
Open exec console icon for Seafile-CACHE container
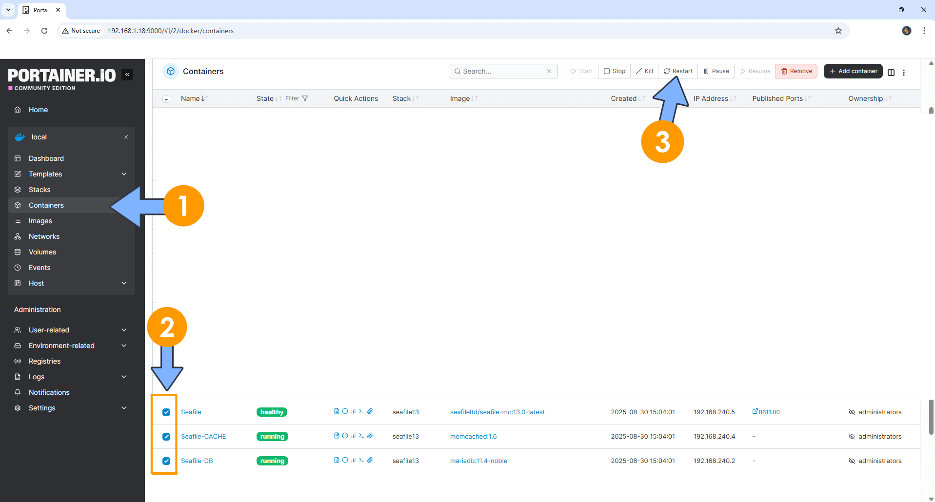pos(361,436)
